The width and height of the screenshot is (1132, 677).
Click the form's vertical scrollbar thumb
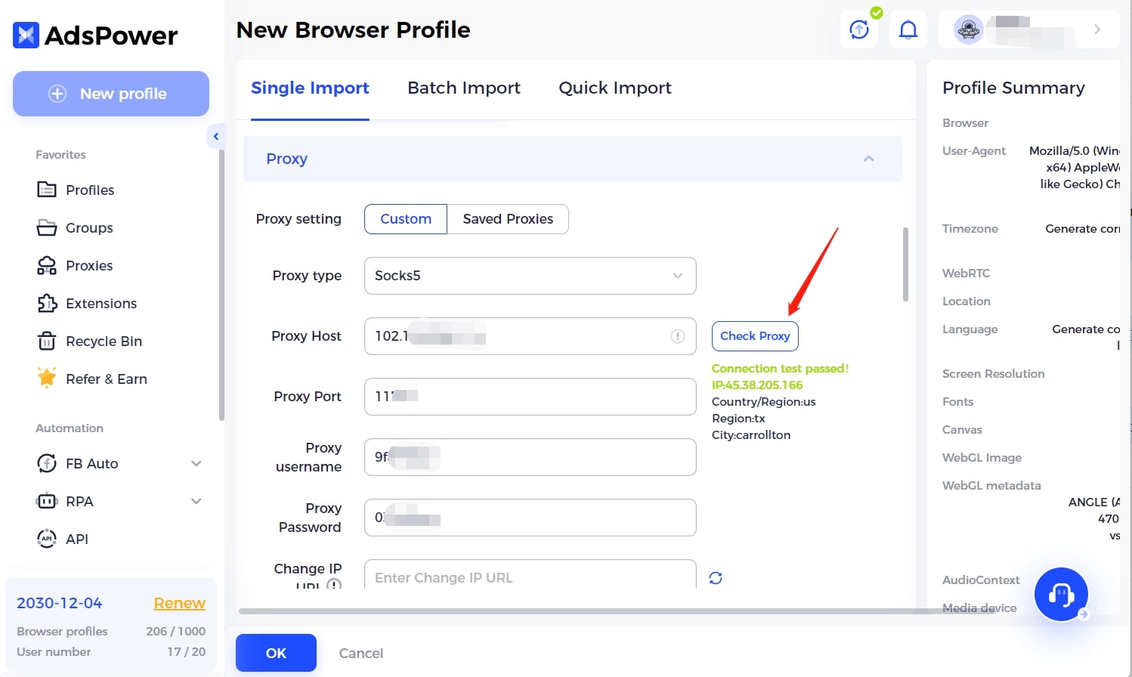pos(905,264)
